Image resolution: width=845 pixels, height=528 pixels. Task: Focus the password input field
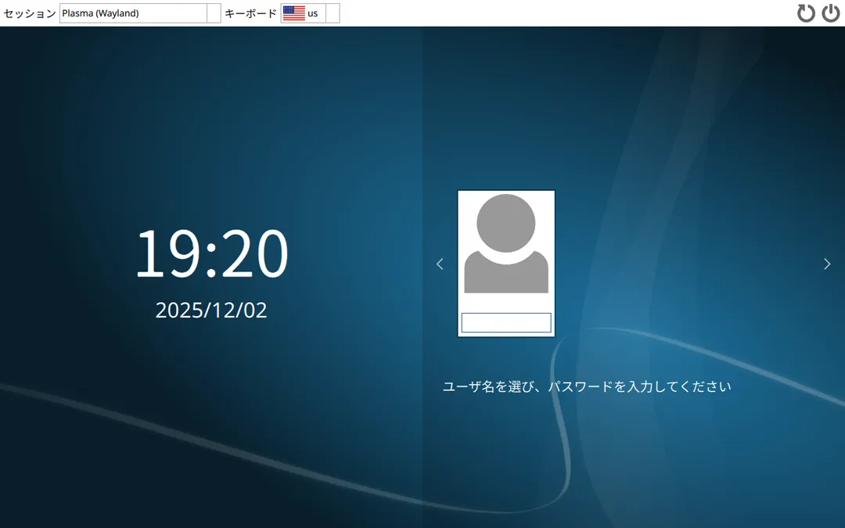point(506,322)
